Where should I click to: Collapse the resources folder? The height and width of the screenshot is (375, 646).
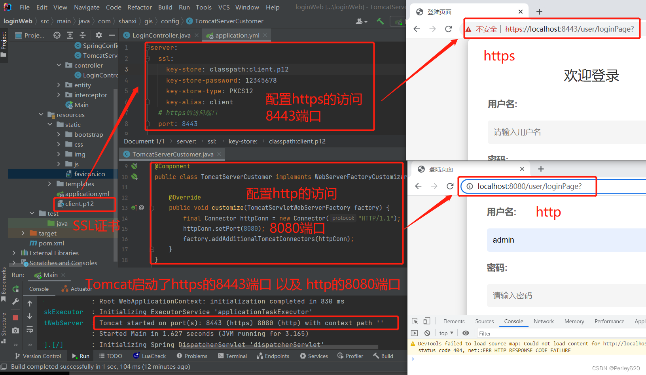pos(41,115)
